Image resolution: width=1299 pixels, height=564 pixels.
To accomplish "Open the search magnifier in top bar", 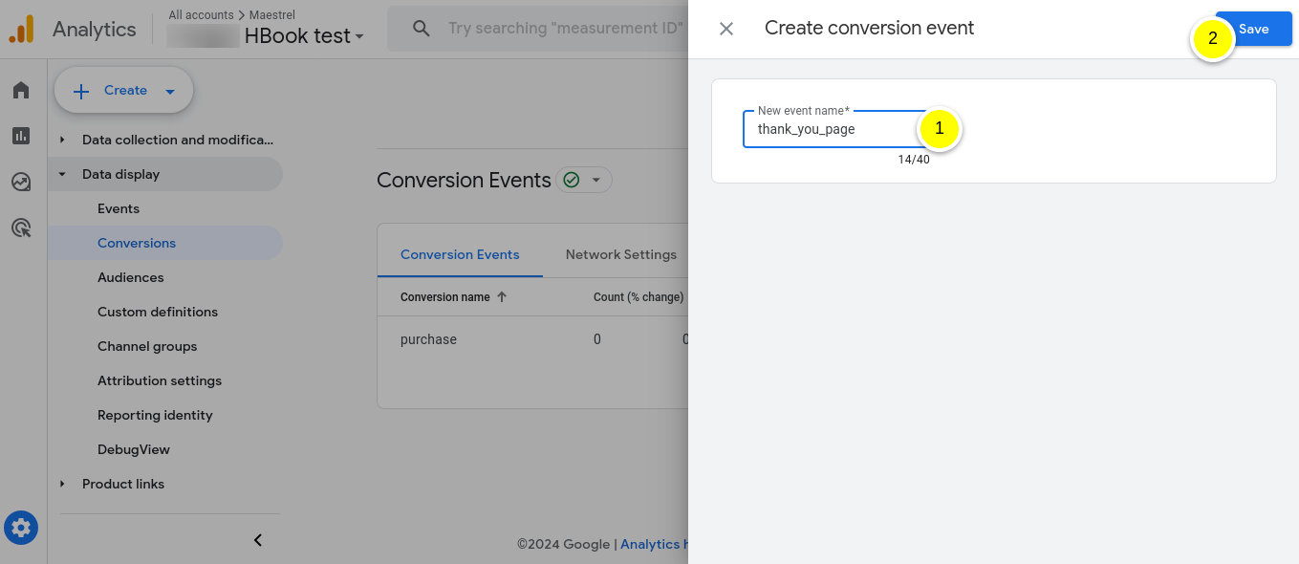I will coord(421,28).
